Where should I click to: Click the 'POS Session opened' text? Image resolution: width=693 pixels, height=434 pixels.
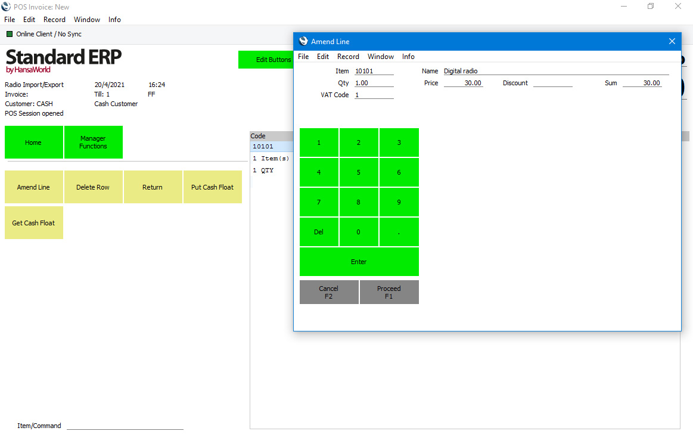click(34, 114)
